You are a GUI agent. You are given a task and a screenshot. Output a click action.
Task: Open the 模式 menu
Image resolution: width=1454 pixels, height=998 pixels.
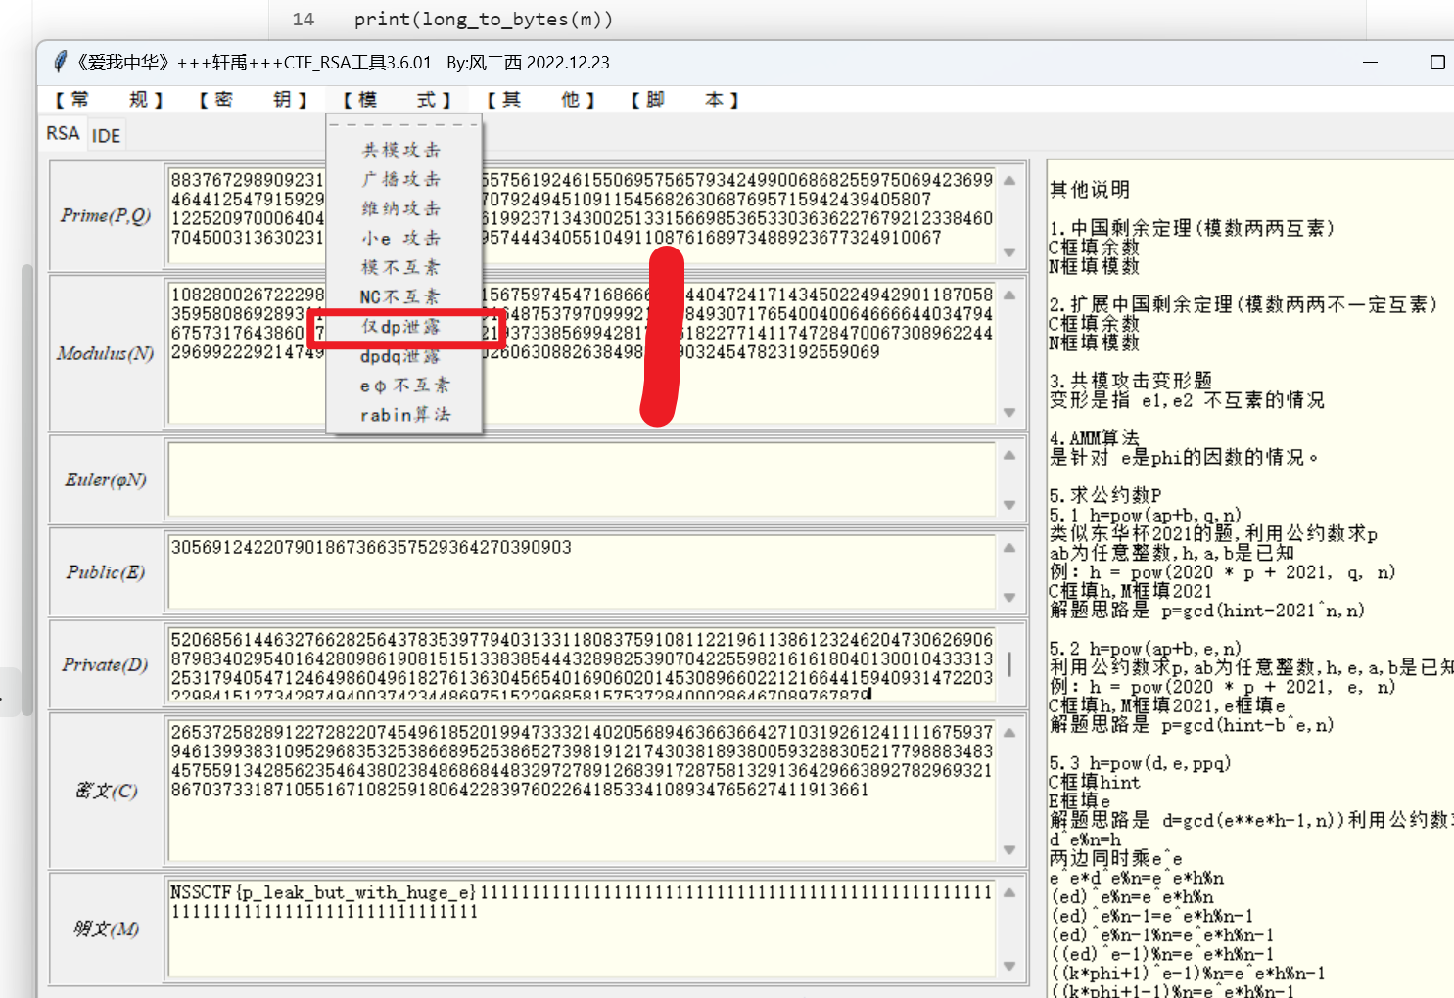396,100
